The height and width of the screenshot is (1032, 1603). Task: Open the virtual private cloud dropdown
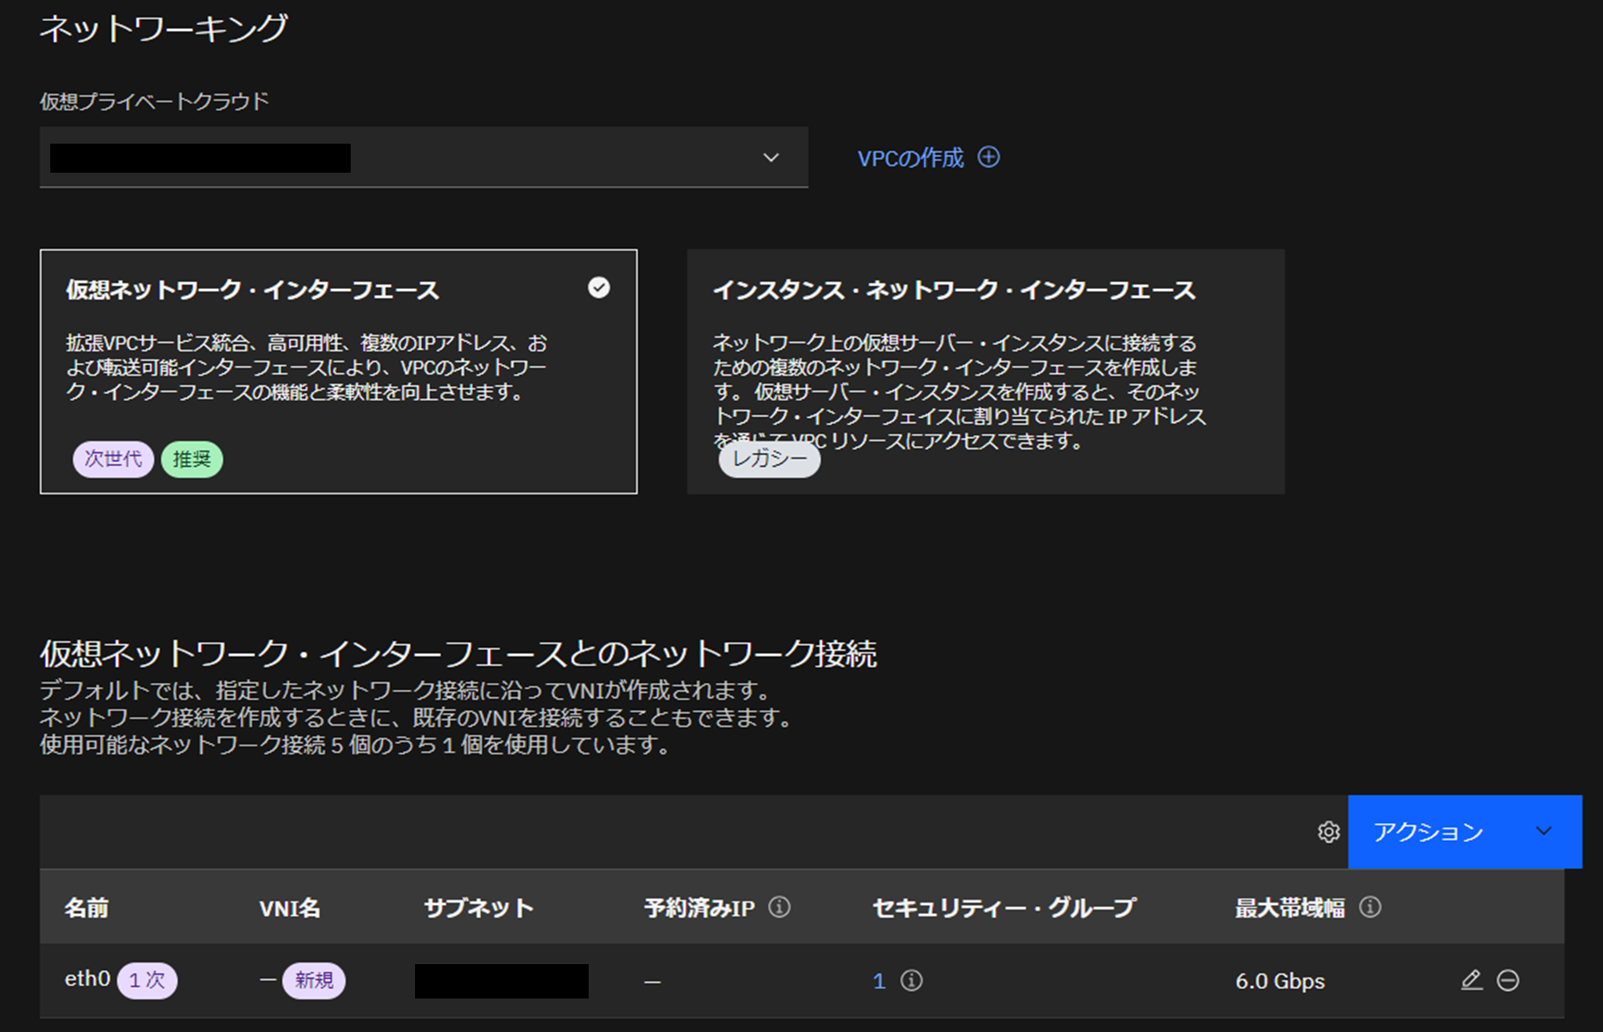tap(423, 158)
